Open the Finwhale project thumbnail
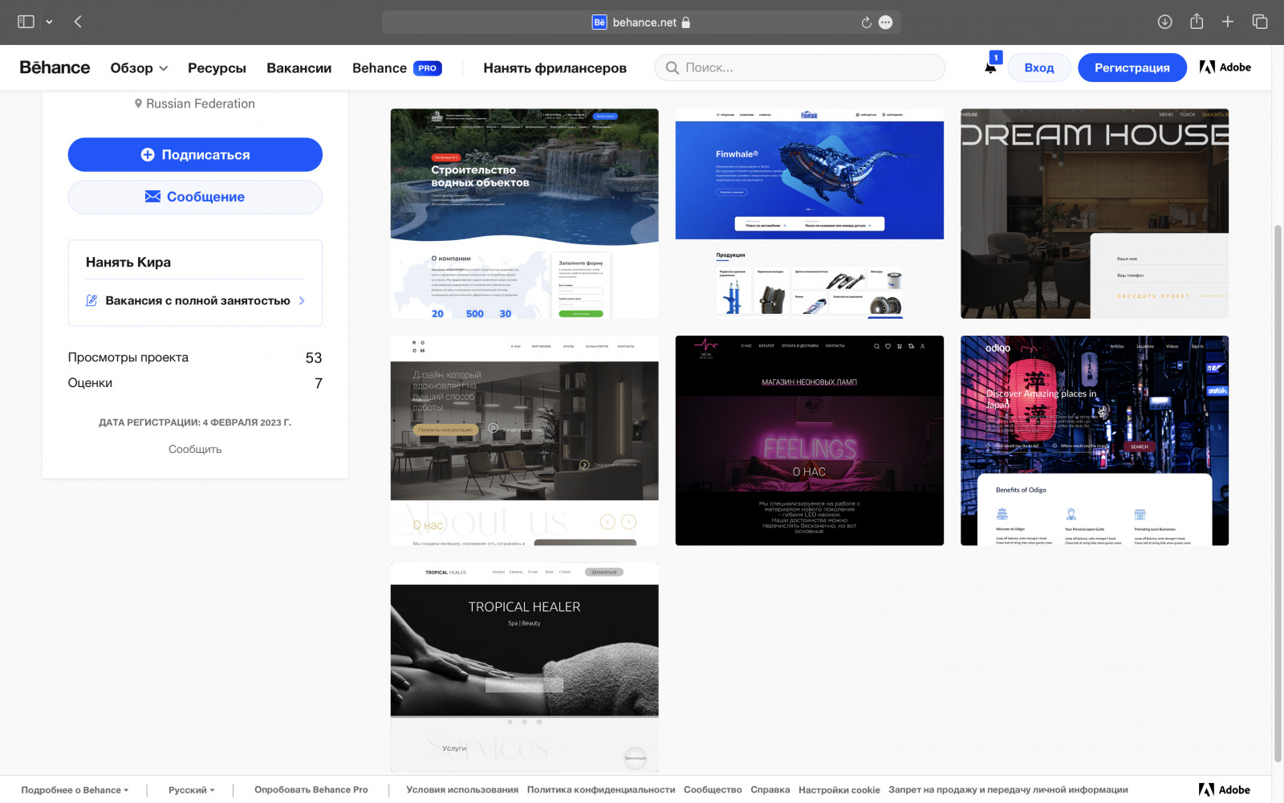 pyautogui.click(x=809, y=214)
